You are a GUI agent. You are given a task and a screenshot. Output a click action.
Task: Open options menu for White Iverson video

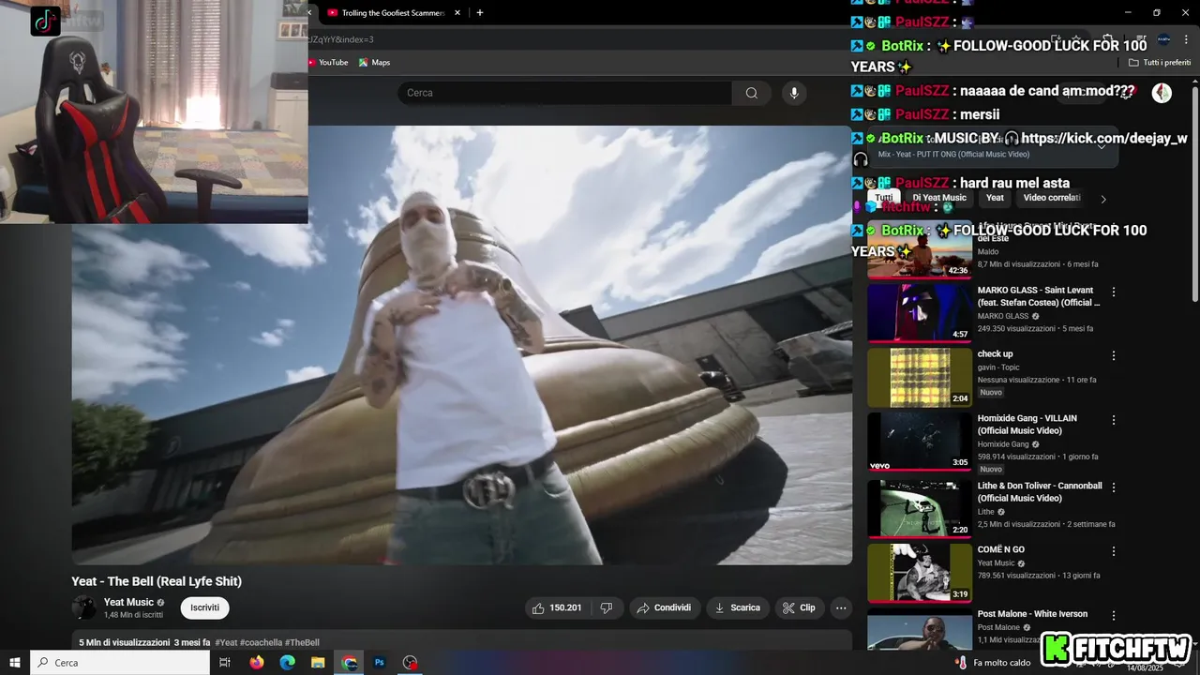click(1114, 616)
